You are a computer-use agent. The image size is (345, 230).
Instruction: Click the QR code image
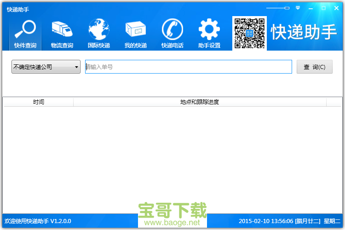(x=249, y=33)
